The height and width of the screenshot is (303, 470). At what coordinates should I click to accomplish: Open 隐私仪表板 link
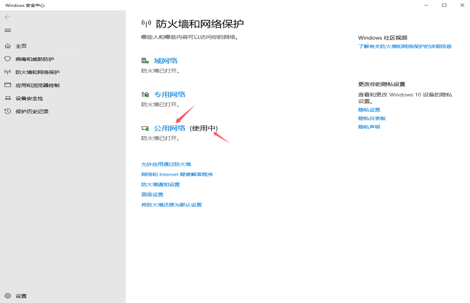[372, 118]
